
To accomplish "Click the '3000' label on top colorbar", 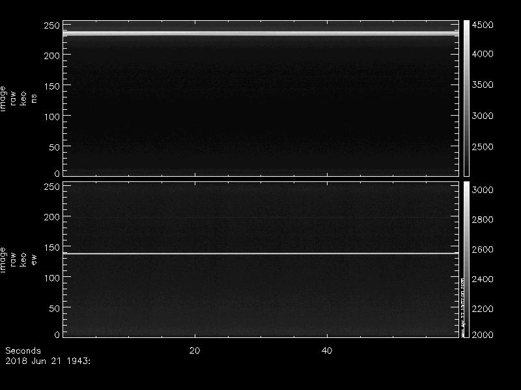I will 483,116.
